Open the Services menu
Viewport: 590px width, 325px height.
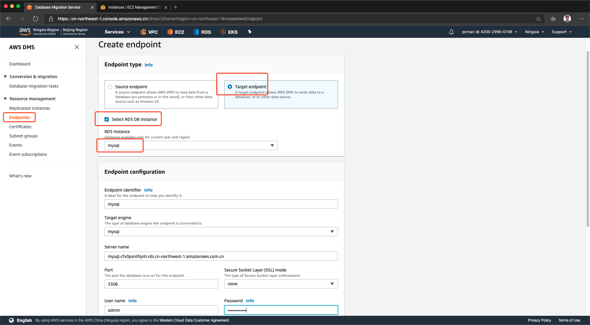[117, 32]
